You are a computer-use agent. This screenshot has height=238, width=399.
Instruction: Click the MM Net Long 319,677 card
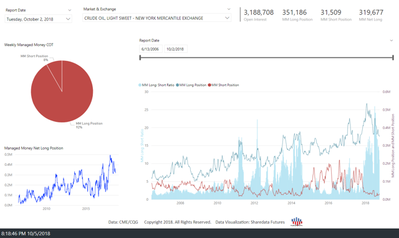pos(371,15)
